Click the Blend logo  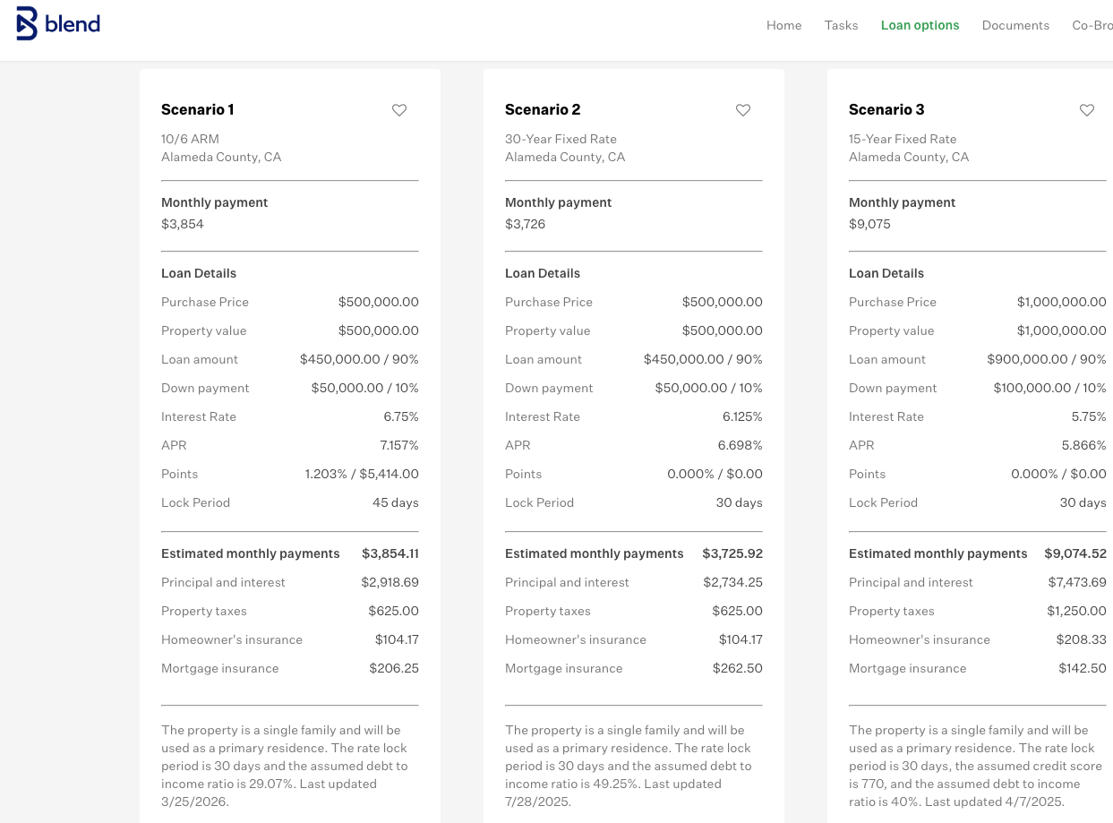click(58, 24)
